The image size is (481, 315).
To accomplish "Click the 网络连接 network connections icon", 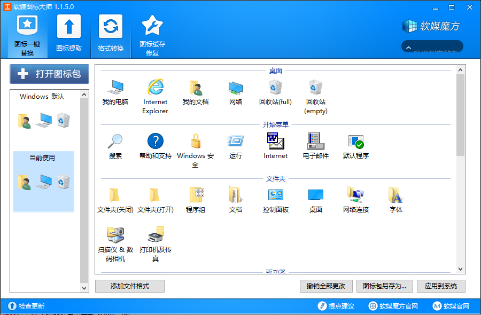I will (355, 195).
